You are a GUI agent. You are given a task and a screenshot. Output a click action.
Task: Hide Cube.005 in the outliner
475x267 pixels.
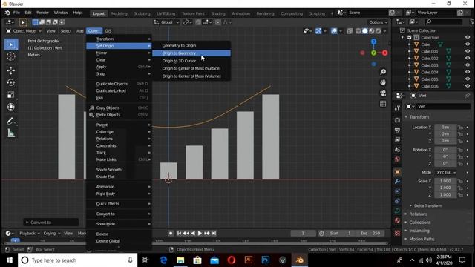468,79
